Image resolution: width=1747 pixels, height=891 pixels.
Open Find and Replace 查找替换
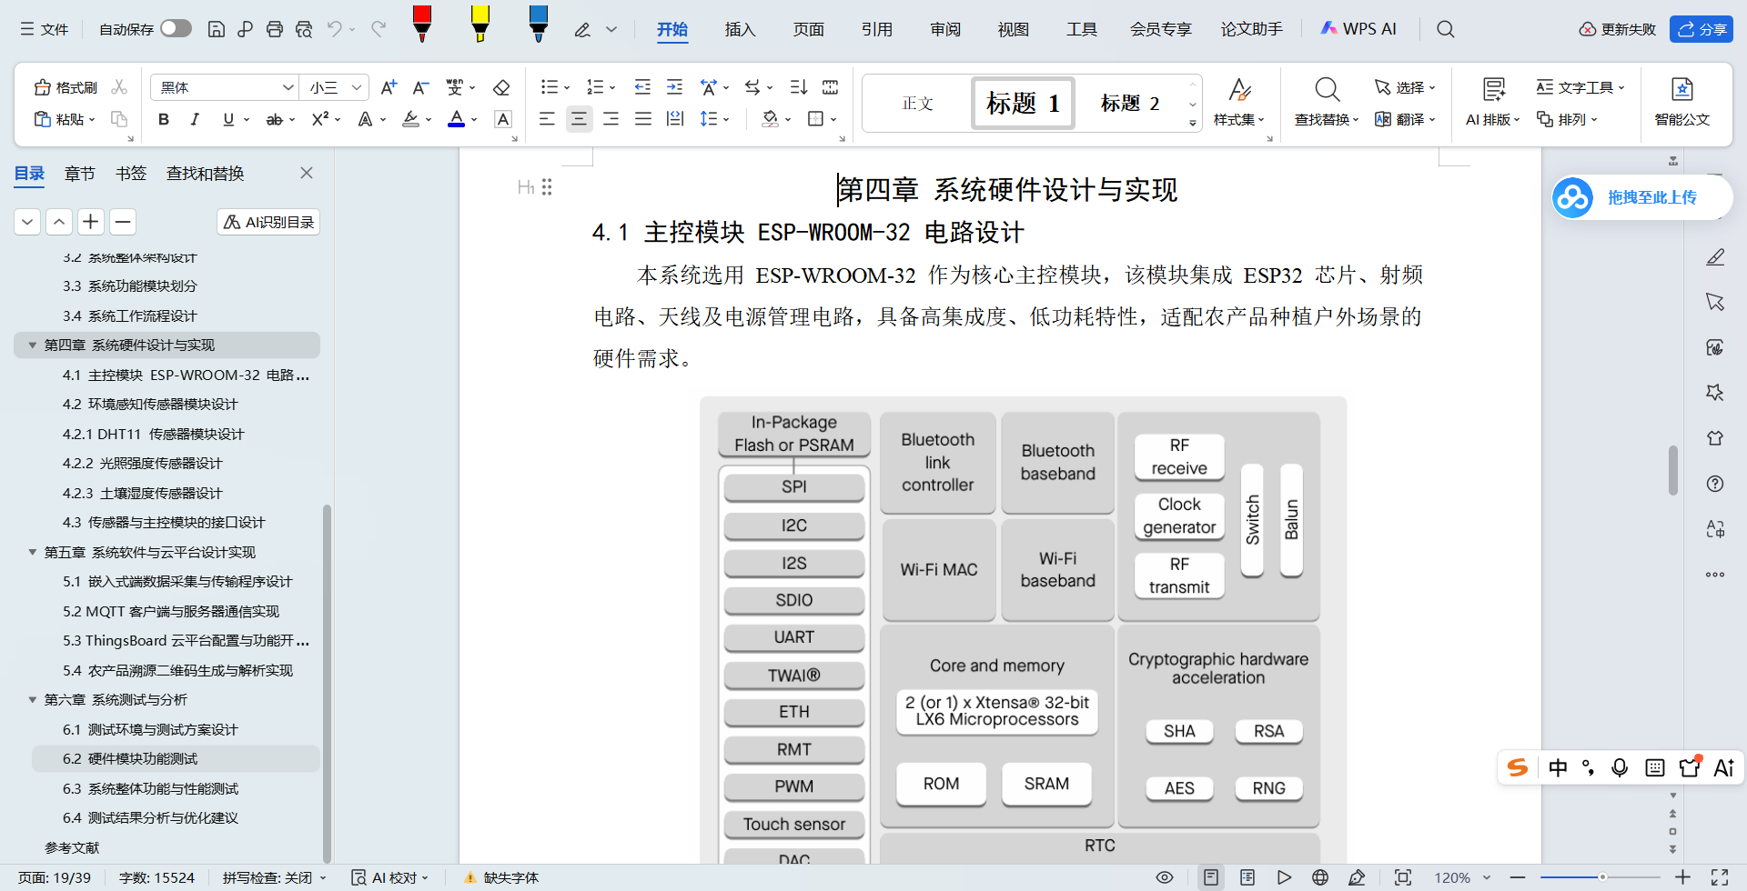(x=1327, y=101)
